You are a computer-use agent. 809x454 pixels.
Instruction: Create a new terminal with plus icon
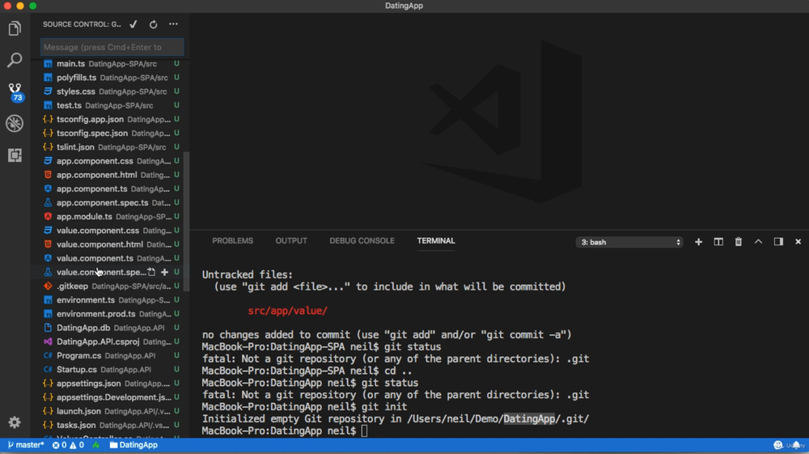pyautogui.click(x=699, y=242)
